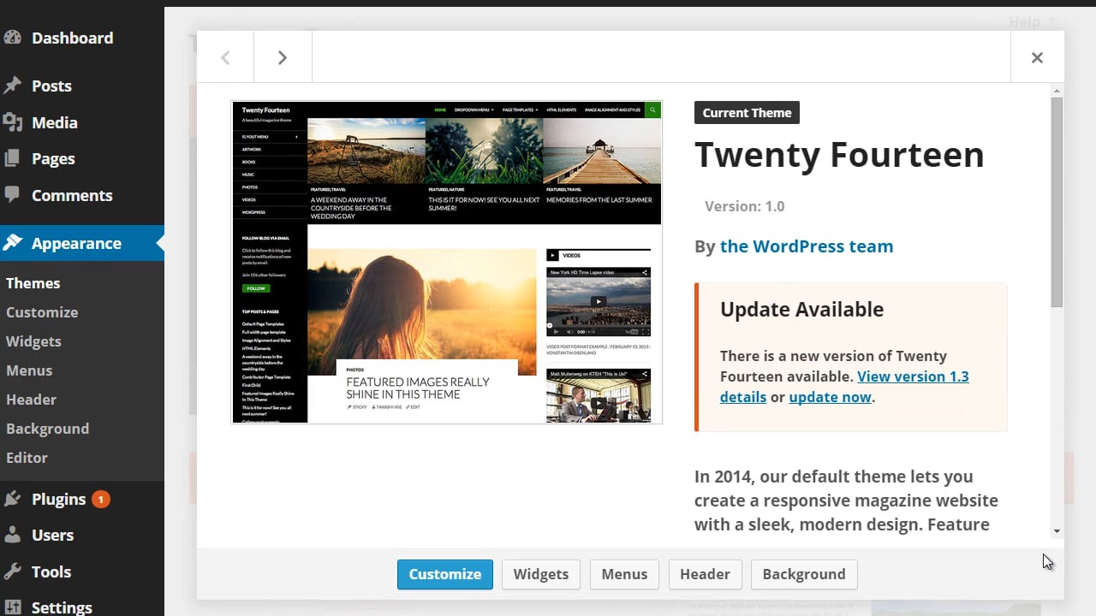Open the Tools icon
The width and height of the screenshot is (1096, 616).
(x=12, y=572)
